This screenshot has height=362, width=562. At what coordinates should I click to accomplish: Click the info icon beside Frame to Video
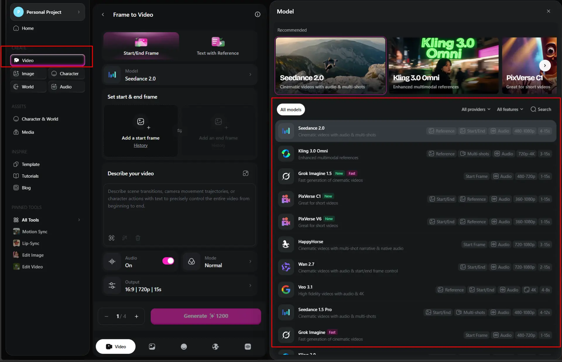point(258,14)
